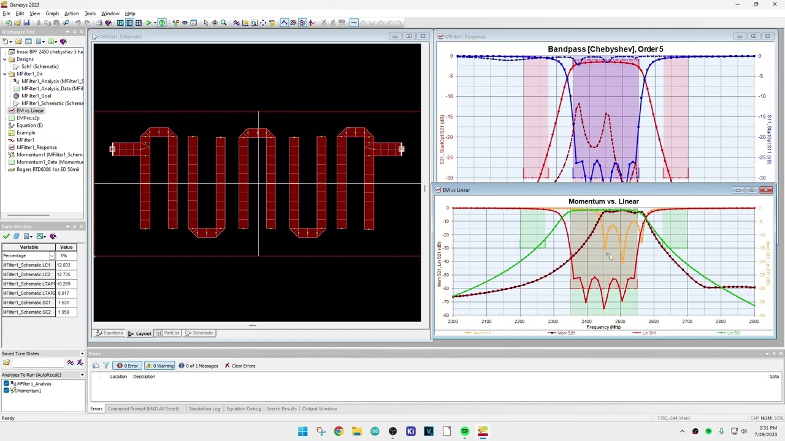Click the blue refresh icon in Tune Window

point(17,236)
